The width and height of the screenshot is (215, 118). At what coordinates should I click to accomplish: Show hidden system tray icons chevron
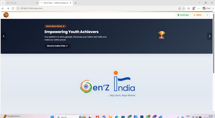click(178, 117)
